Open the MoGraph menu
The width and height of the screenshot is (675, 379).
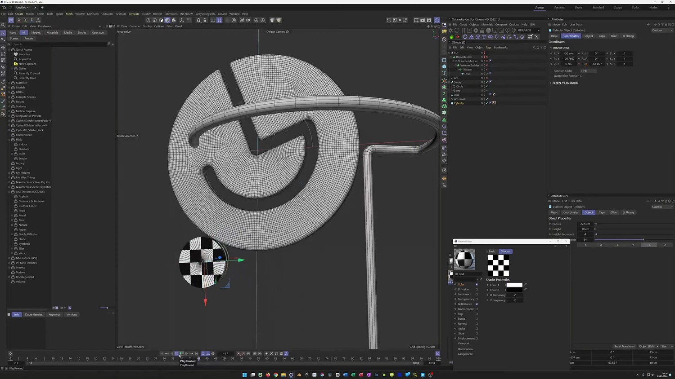click(x=93, y=14)
